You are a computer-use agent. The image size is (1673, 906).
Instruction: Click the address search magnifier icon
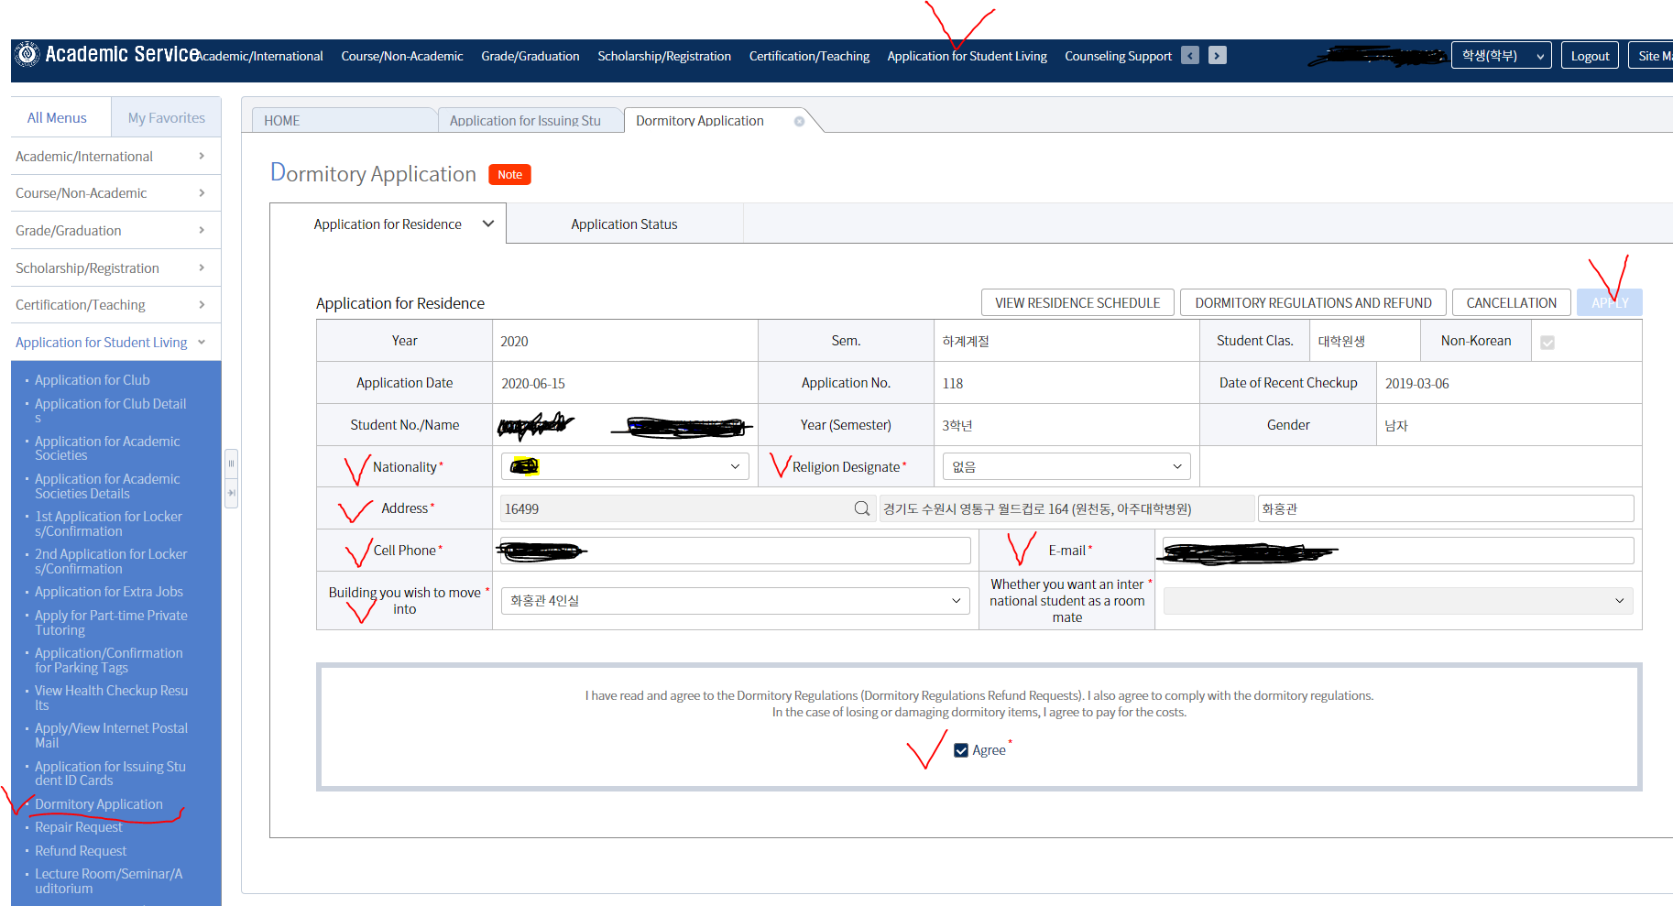click(861, 508)
